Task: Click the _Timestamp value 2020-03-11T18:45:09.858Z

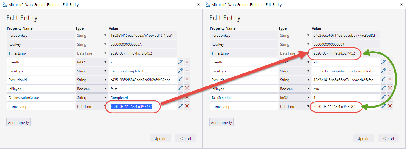Action: (346, 106)
